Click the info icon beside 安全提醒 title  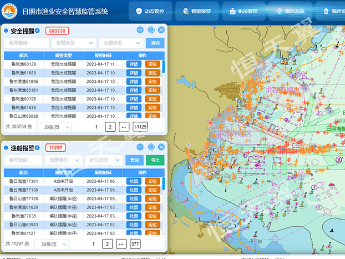pos(38,30)
